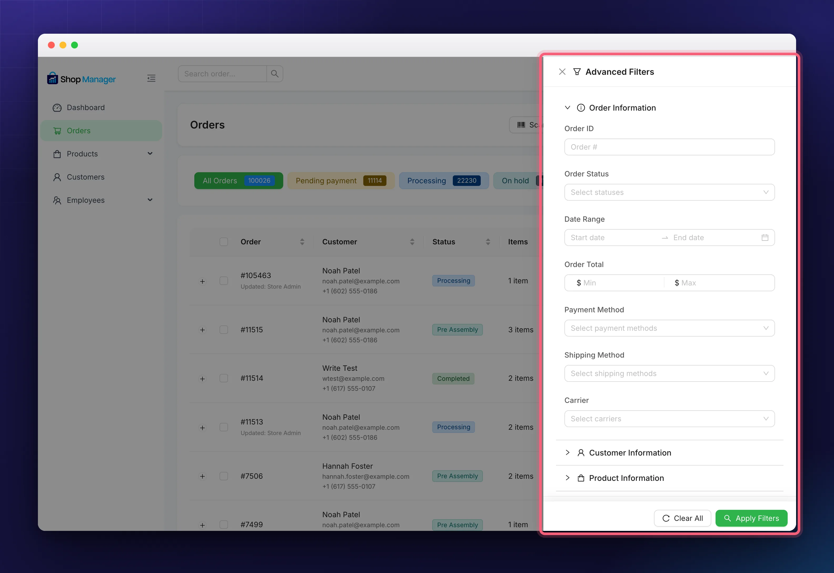Expand the Product Information section

click(x=669, y=478)
